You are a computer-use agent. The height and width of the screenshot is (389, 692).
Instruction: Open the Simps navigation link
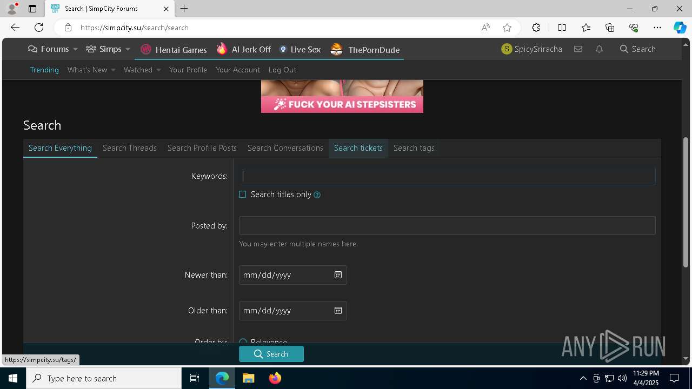[x=104, y=49]
